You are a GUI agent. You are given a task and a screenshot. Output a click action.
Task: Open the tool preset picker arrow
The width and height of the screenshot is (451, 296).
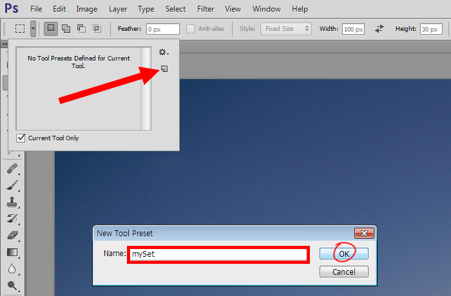tap(33, 29)
